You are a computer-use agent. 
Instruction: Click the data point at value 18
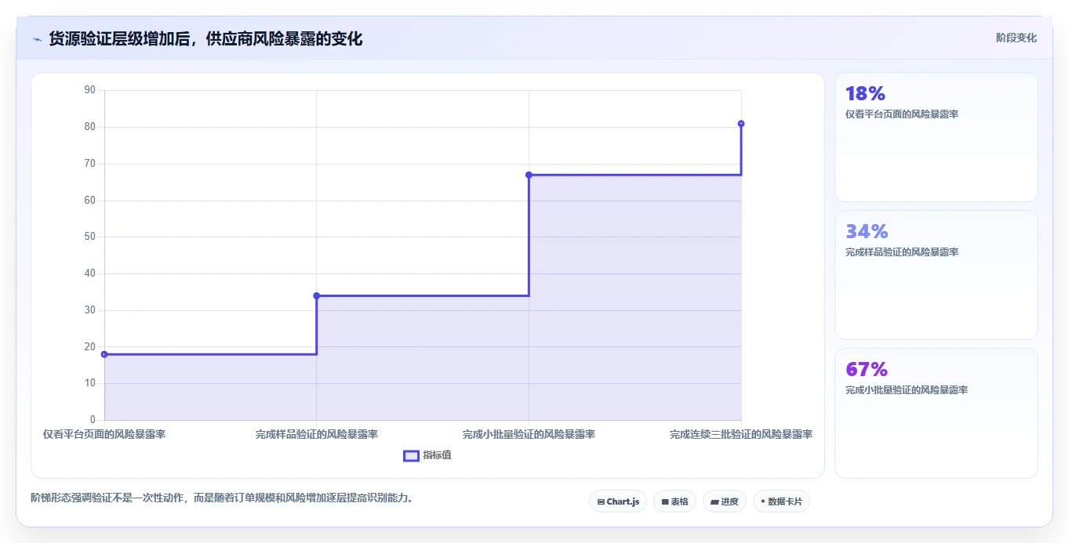tap(104, 354)
